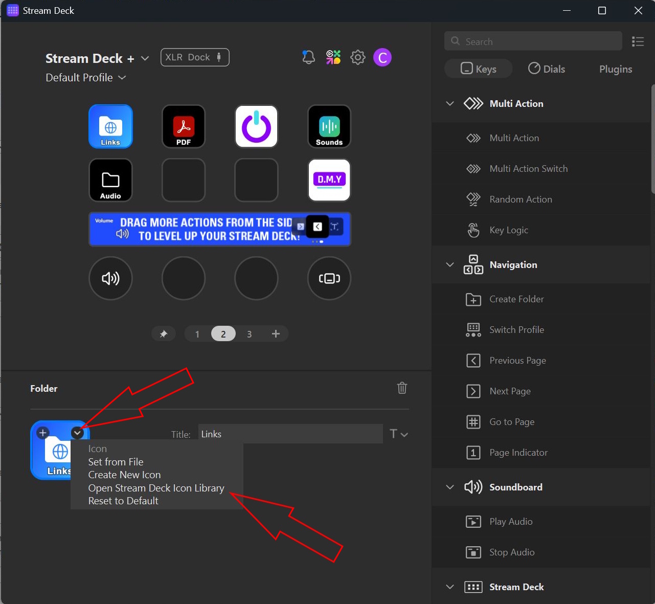Choose Reset to Default
This screenshot has height=604, width=655.
point(123,501)
